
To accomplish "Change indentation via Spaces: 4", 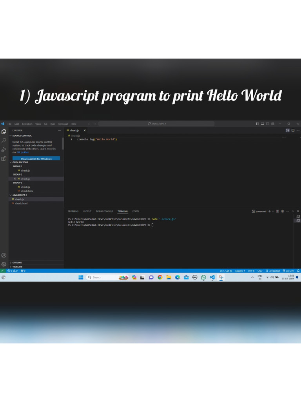I will (240, 271).
